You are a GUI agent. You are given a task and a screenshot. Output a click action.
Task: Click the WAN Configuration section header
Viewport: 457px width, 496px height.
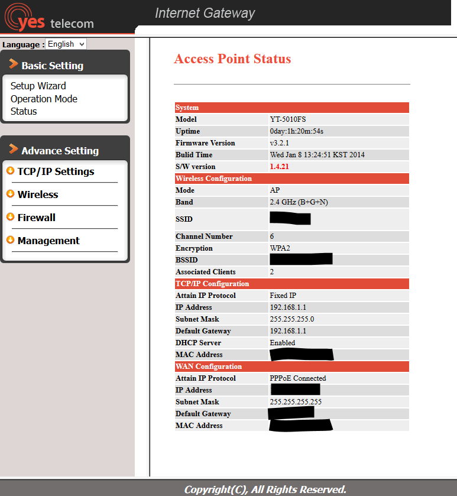coord(209,367)
